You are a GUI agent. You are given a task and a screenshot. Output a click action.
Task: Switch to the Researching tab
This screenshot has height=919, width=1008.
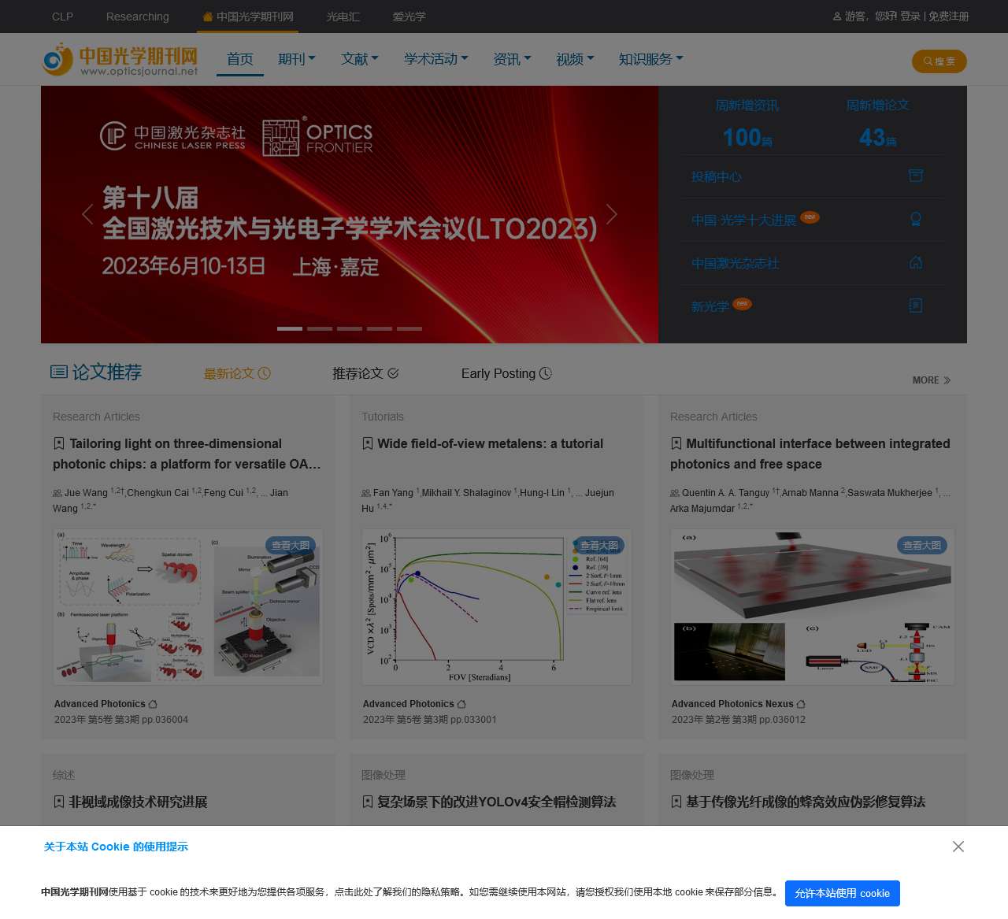point(137,17)
